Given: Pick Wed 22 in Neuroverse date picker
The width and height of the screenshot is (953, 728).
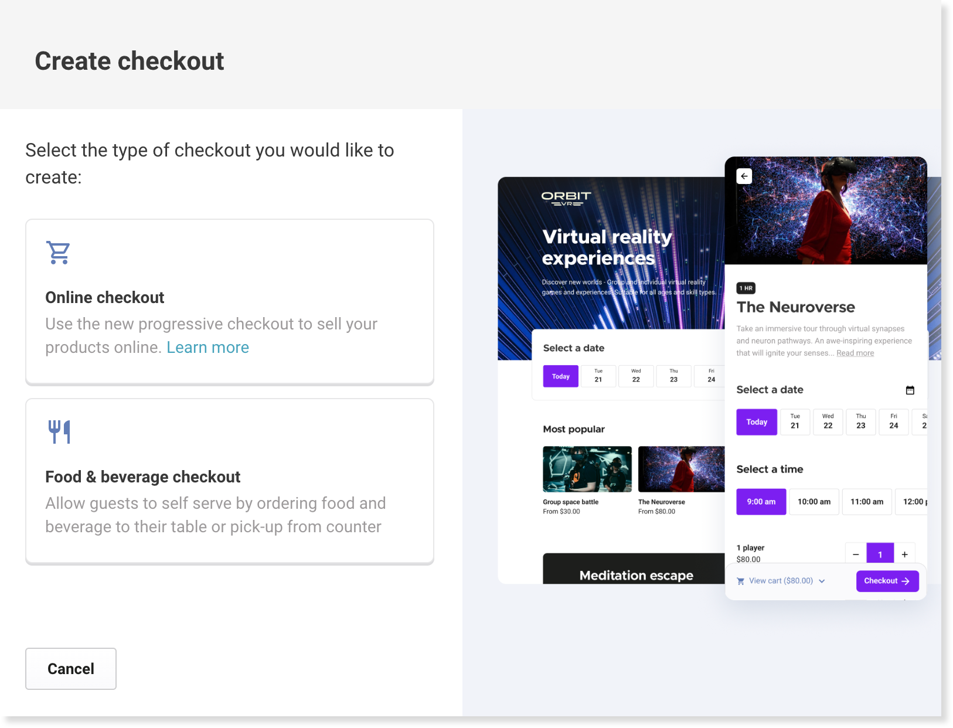Looking at the screenshot, I should pos(828,422).
